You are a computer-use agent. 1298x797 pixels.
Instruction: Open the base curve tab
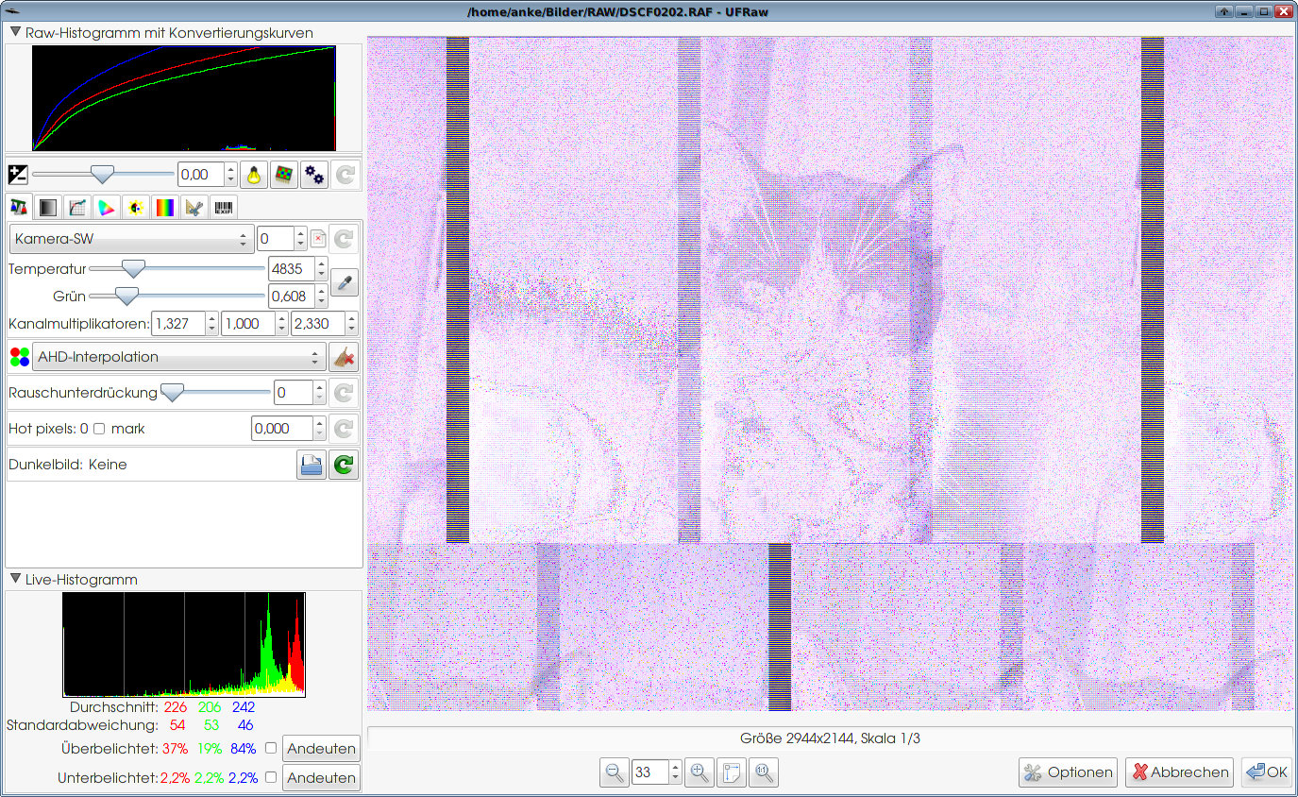(78, 207)
